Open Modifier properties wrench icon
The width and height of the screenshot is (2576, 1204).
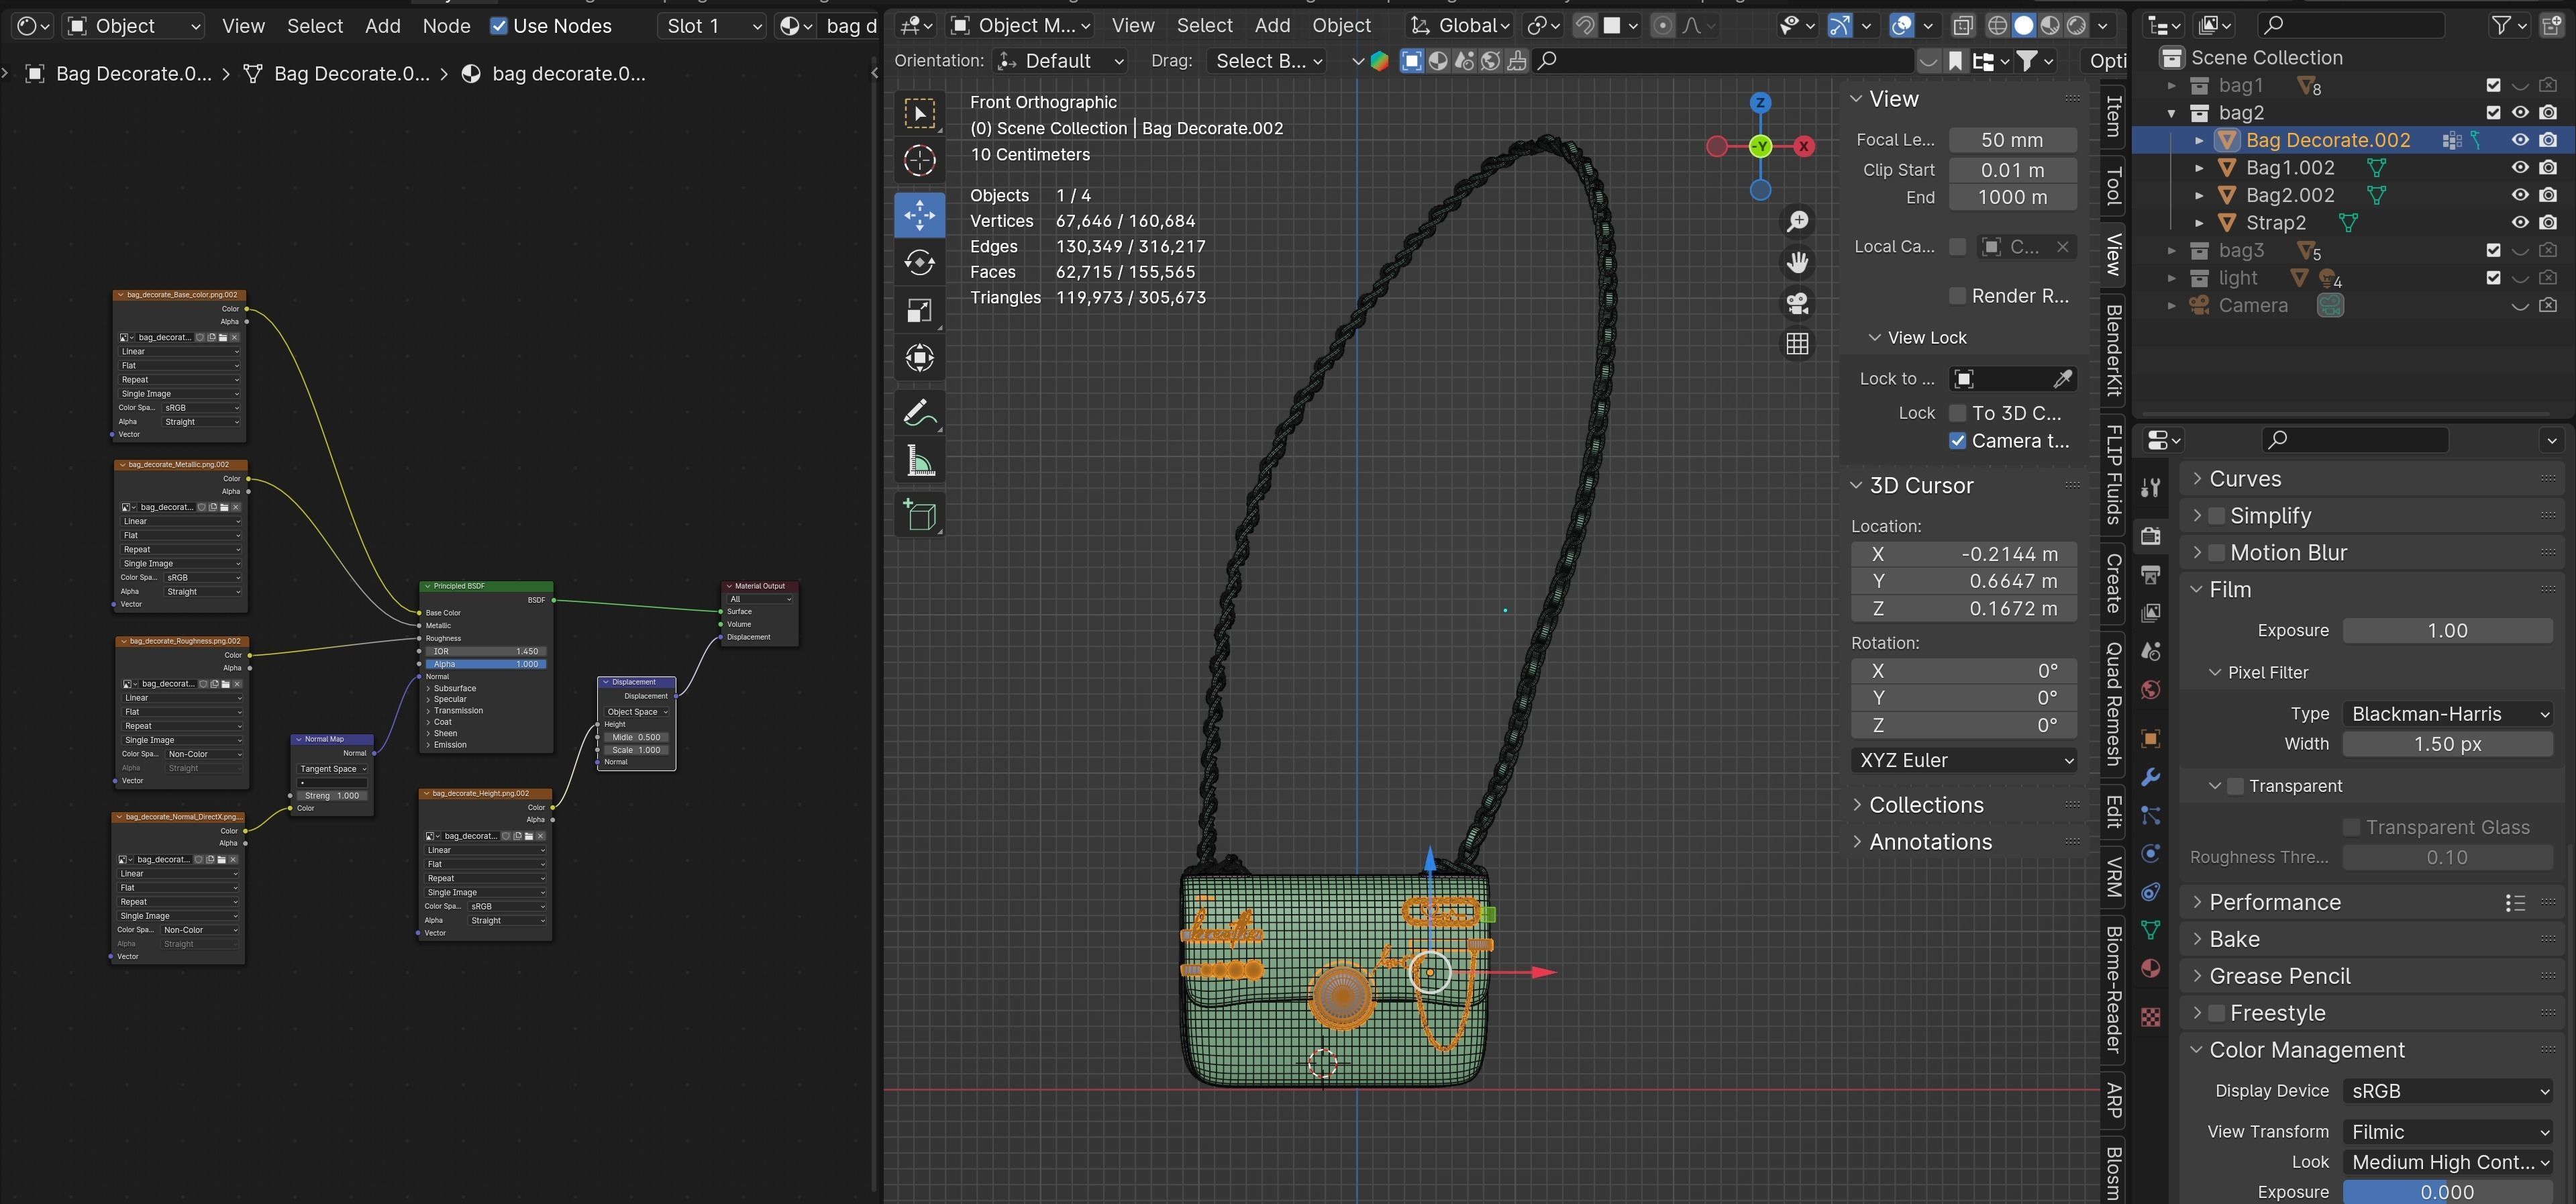2150,777
